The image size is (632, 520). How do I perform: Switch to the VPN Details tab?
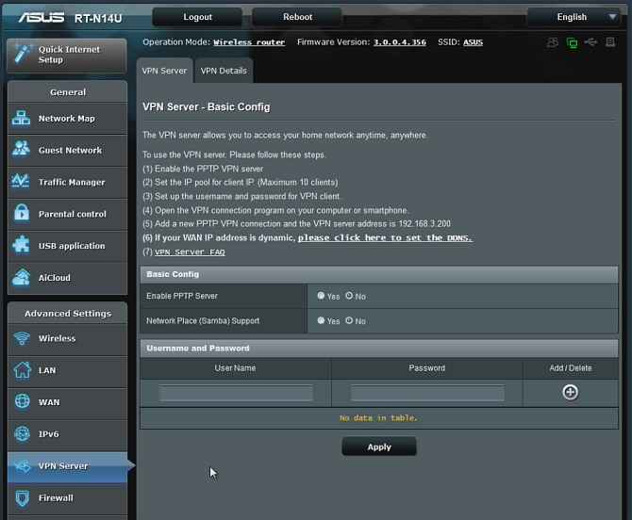click(x=224, y=71)
